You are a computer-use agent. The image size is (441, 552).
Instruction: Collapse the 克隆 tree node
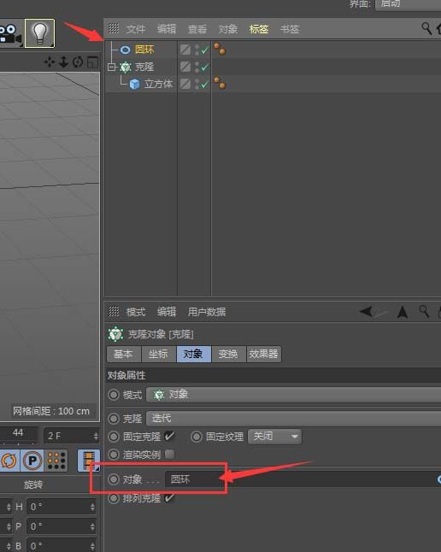pyautogui.click(x=111, y=67)
